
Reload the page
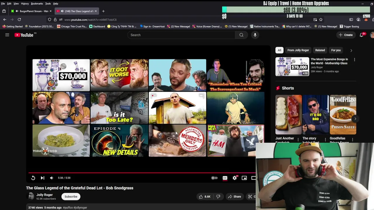pyautogui.click(x=19, y=20)
